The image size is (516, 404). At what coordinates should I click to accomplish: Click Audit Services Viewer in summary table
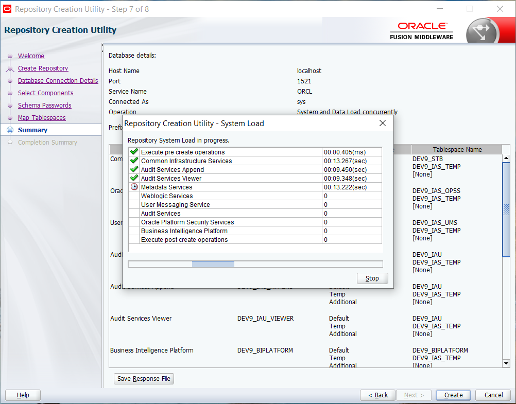(141, 319)
